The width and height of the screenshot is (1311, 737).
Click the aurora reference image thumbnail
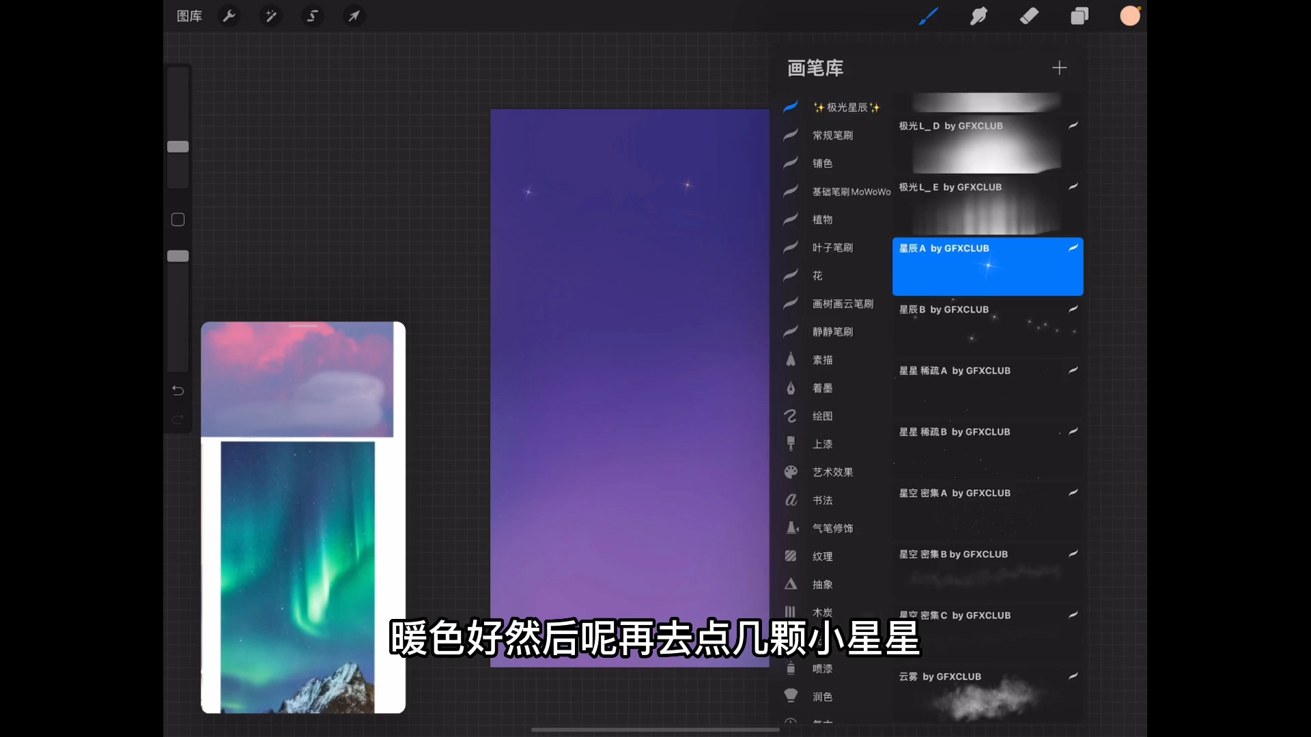[298, 577]
